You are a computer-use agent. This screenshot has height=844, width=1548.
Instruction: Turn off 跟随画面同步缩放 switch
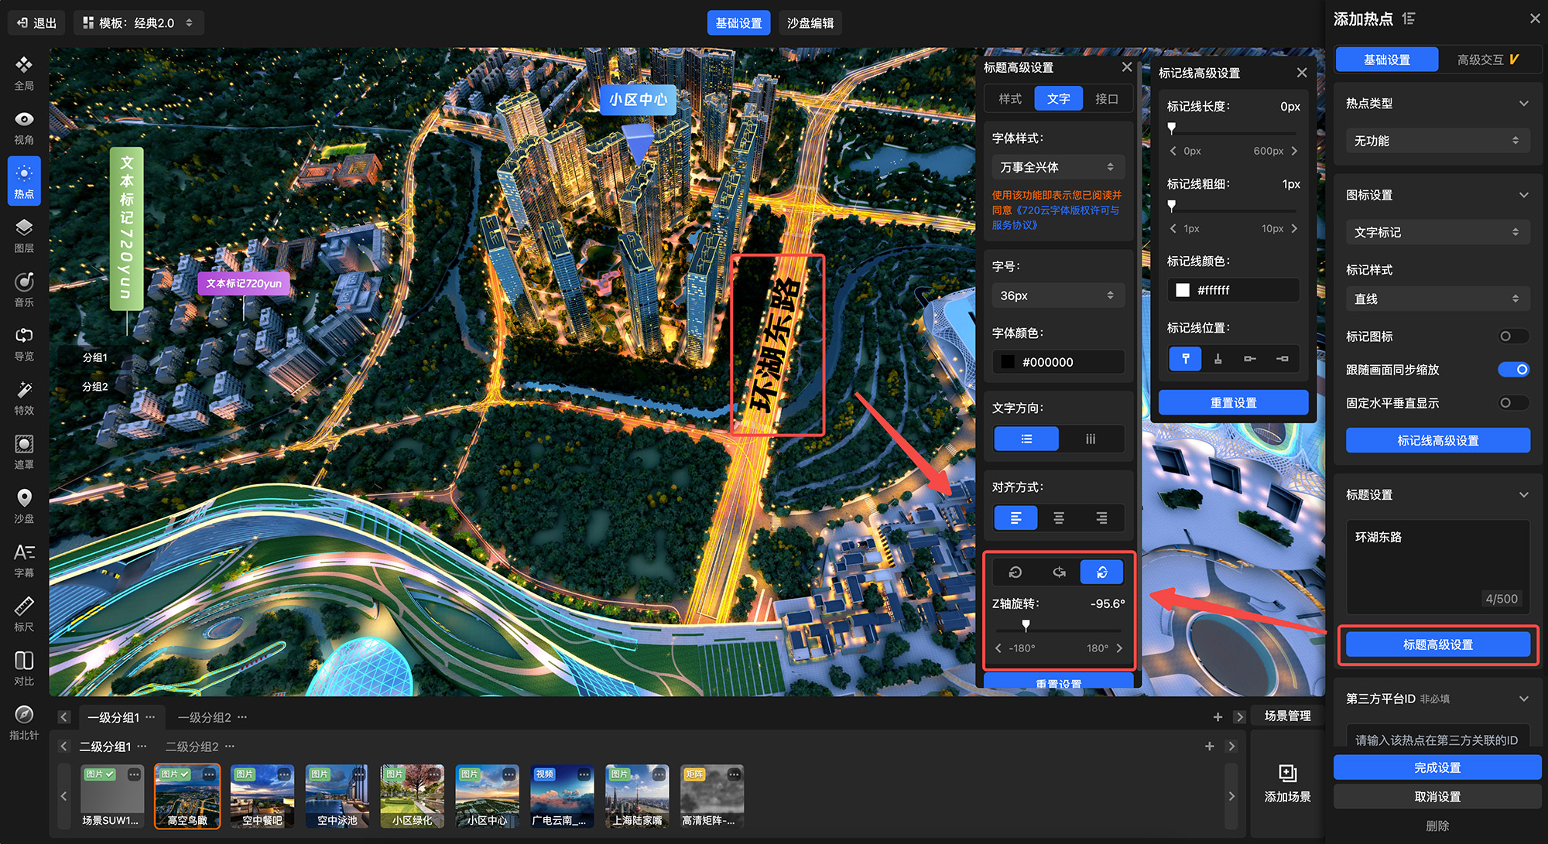coord(1513,370)
